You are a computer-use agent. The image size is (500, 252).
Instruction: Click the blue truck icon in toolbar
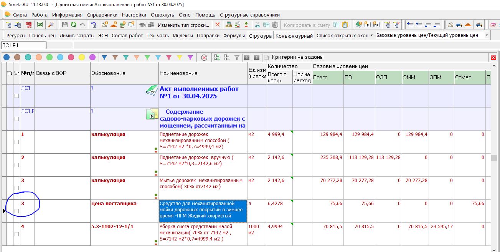click(459, 25)
